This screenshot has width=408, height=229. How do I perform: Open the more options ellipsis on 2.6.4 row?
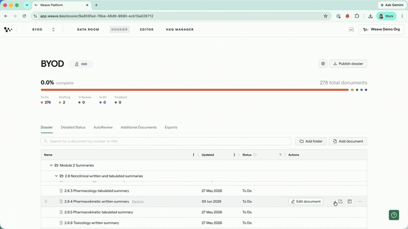pyautogui.click(x=360, y=202)
